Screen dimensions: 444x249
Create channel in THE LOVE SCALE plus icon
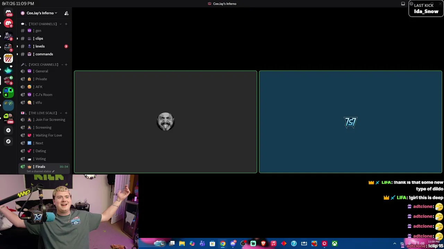pos(66,113)
